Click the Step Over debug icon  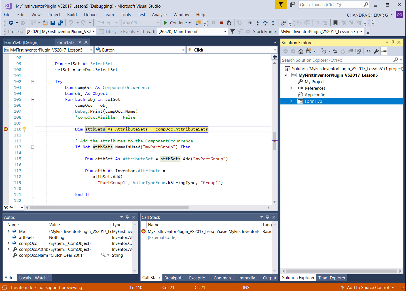click(265, 23)
